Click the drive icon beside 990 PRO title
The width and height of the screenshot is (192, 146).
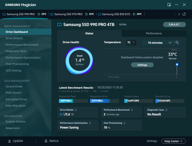click(x=60, y=25)
